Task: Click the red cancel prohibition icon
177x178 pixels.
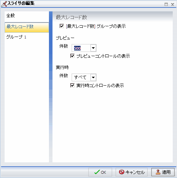Action: [x=121, y=172]
